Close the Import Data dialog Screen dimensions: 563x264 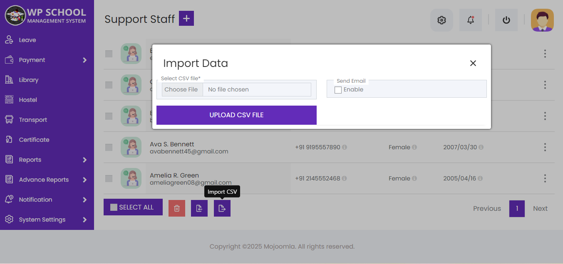pos(473,63)
